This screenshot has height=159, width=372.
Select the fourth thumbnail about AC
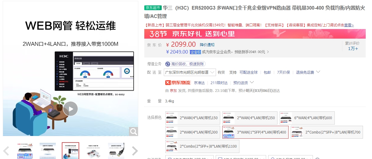93,151
